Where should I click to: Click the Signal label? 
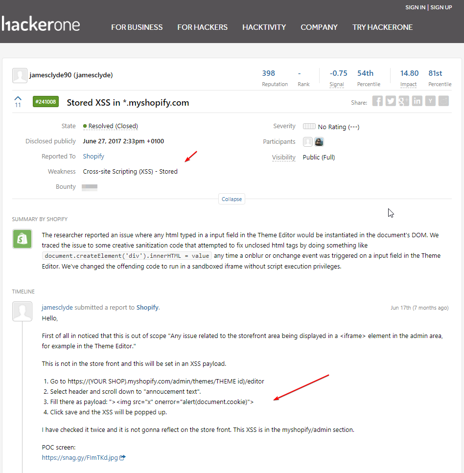(x=337, y=84)
